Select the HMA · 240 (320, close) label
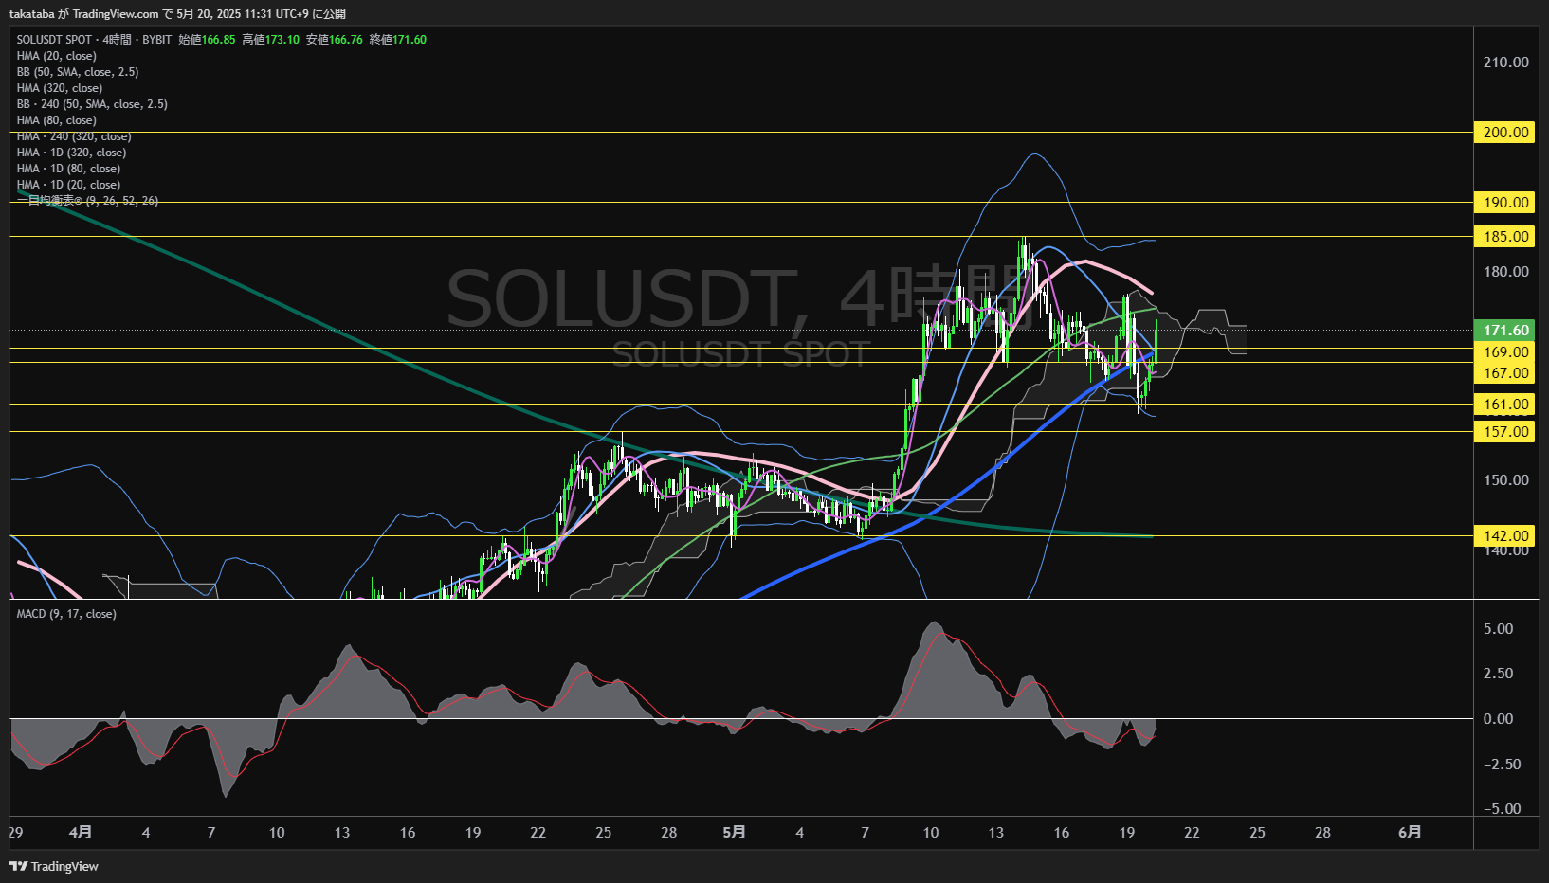The width and height of the screenshot is (1549, 883). tap(74, 136)
